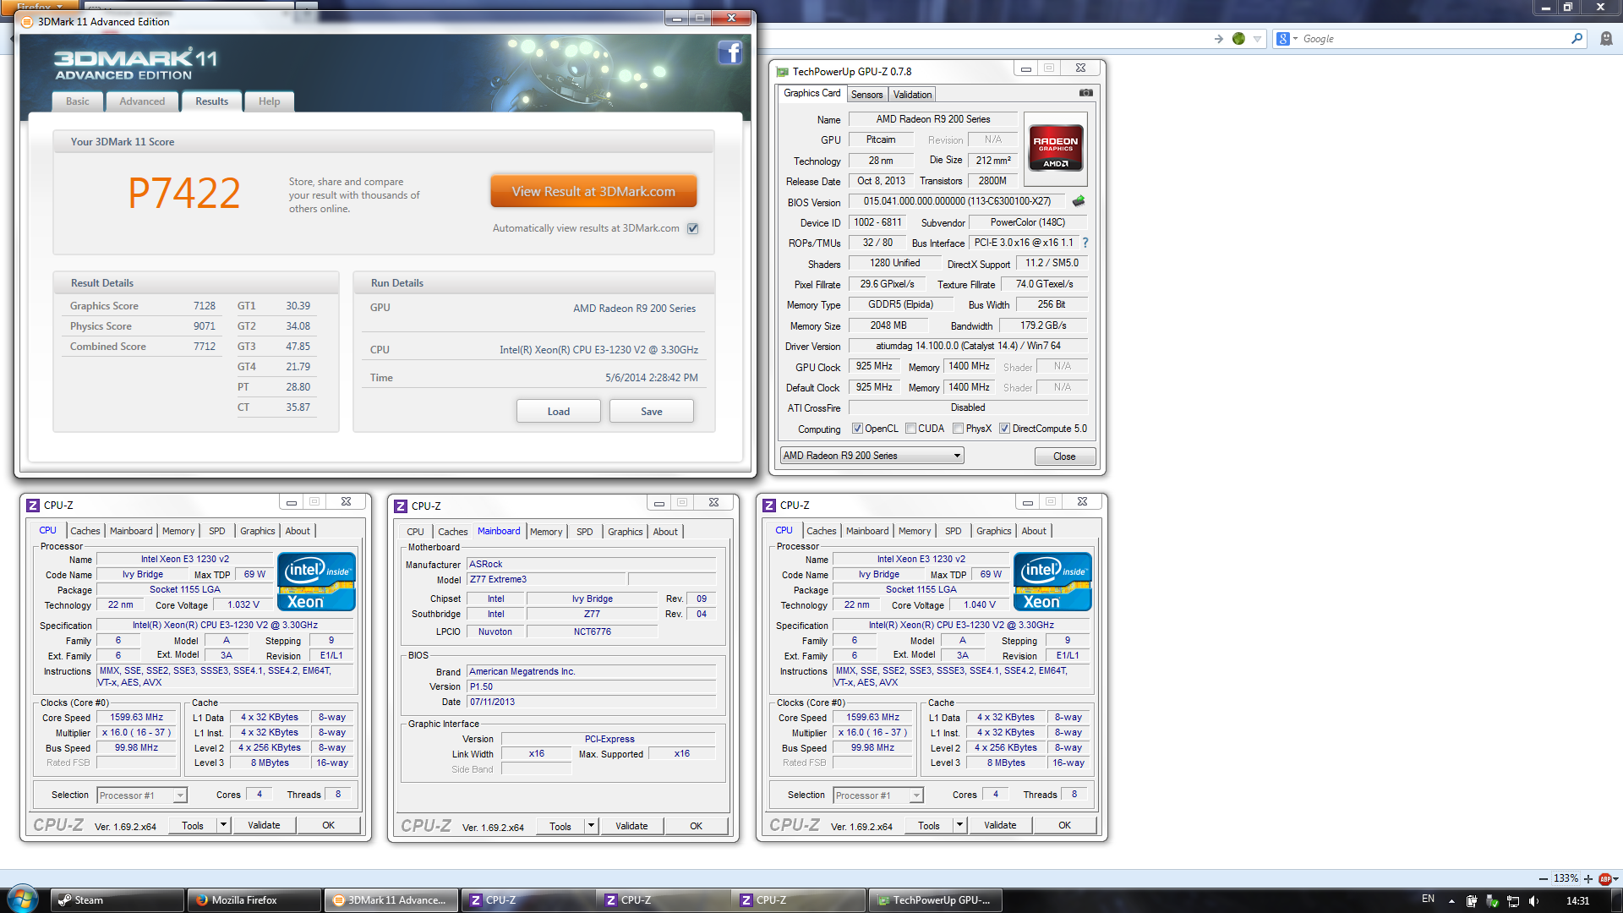
Task: Toggle the PhysX checkbox
Action: click(958, 429)
